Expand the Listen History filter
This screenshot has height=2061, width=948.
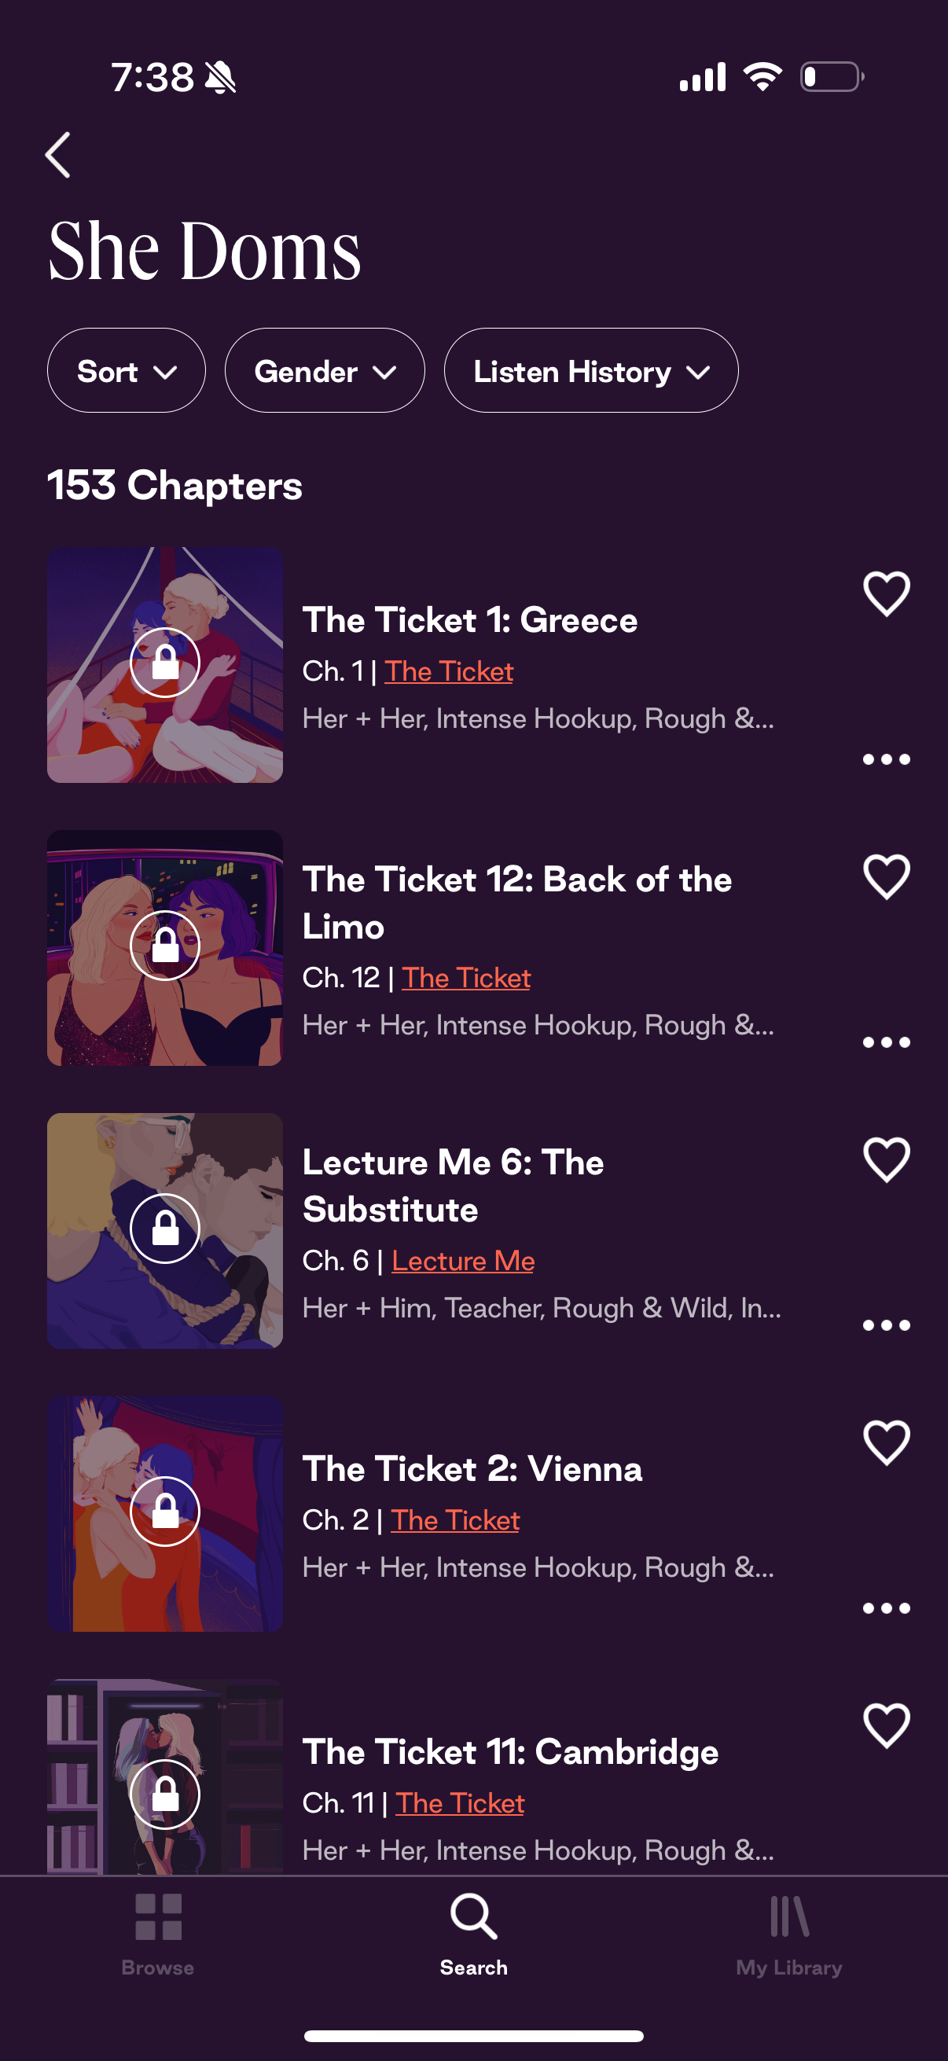pos(590,371)
